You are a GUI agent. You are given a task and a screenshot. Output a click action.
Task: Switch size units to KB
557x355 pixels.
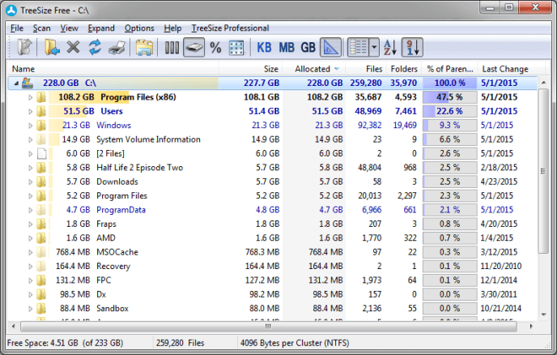pyautogui.click(x=264, y=48)
